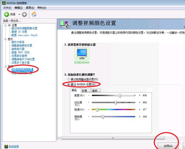Screen dimensions: 185x149
Task: Open the 系统信息 link
Action: click(14, 146)
